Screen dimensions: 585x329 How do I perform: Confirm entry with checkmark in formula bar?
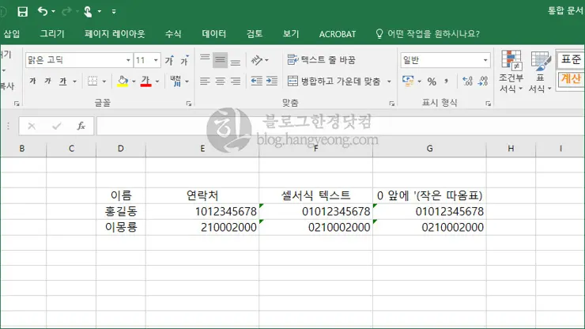(x=57, y=127)
